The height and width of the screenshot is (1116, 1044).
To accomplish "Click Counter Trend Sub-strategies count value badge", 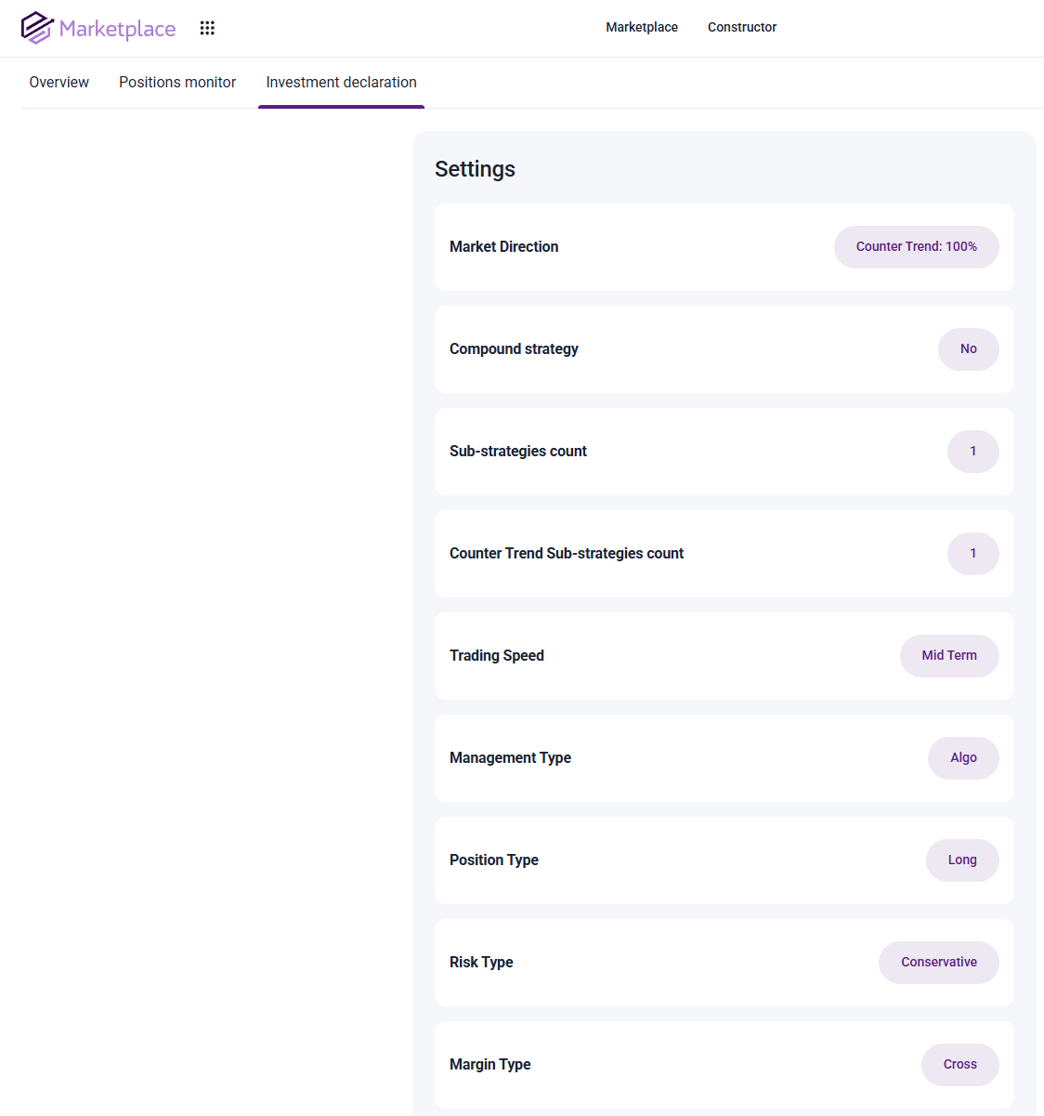I will [x=973, y=554].
